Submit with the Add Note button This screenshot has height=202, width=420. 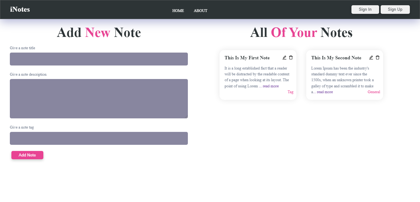point(27,155)
